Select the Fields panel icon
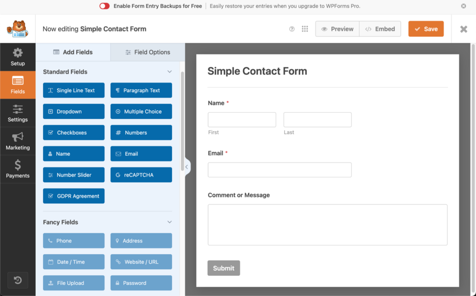This screenshot has width=476, height=296. pyautogui.click(x=18, y=85)
